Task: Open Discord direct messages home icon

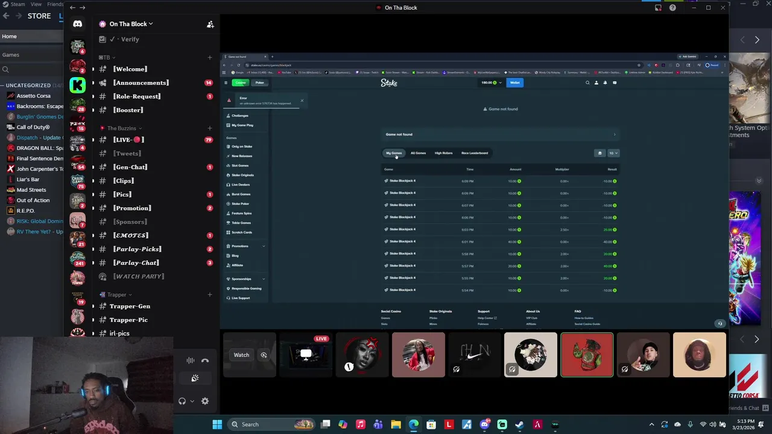Action: (x=77, y=24)
